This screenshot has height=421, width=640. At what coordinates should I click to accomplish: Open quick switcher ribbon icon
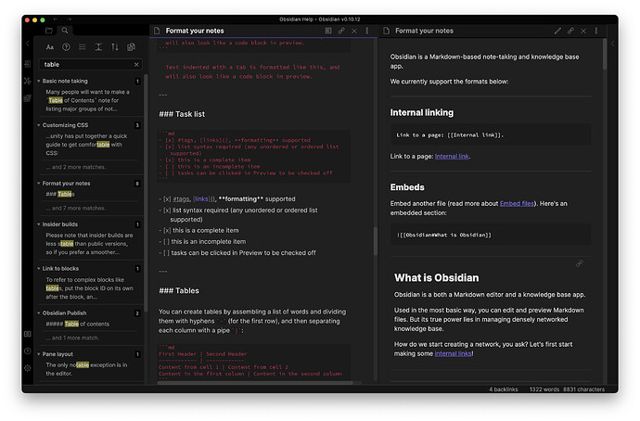coord(27,64)
